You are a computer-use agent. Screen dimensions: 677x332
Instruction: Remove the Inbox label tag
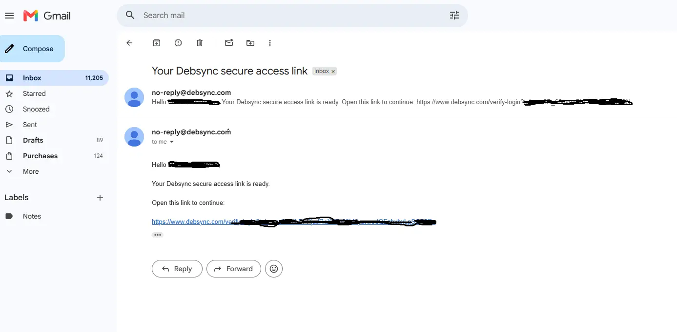tap(333, 71)
